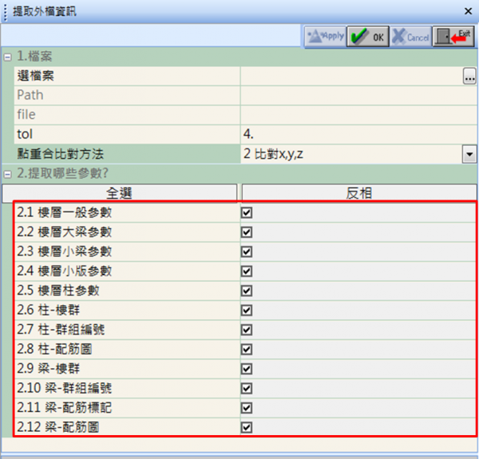This screenshot has height=459, width=479.
Task: Open the 點重合比對方法 dropdown arrow
Action: coord(469,154)
